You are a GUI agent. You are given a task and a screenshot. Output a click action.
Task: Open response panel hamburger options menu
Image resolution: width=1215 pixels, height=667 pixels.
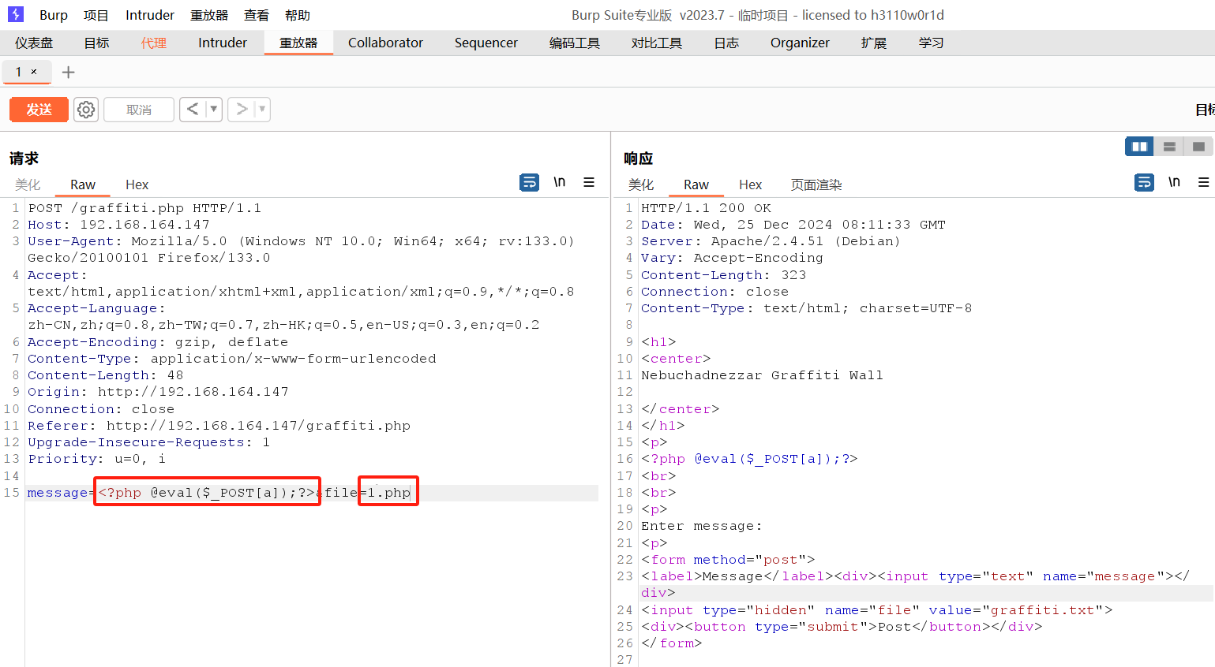click(x=1203, y=182)
